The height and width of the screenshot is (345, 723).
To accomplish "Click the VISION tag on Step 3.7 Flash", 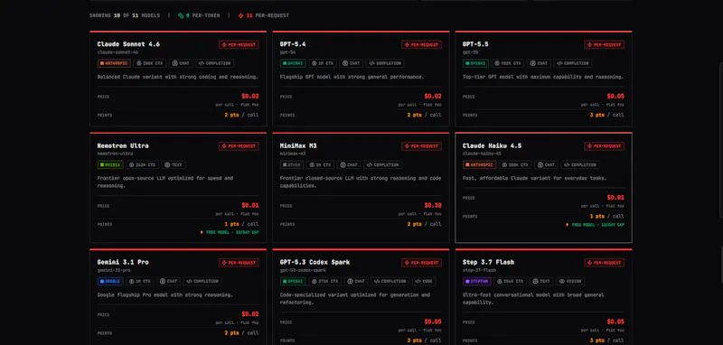I will click(x=570, y=281).
